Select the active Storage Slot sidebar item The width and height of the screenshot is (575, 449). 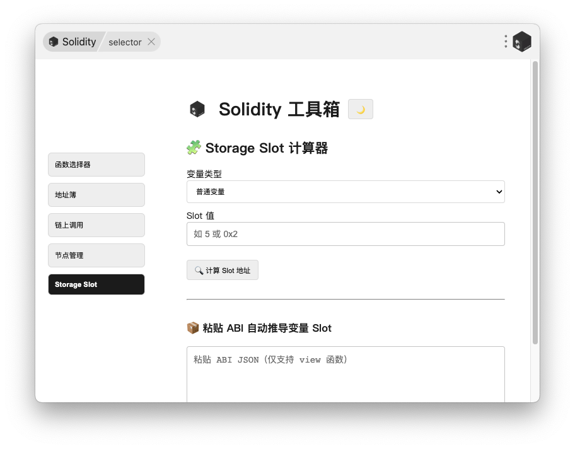pyautogui.click(x=96, y=284)
